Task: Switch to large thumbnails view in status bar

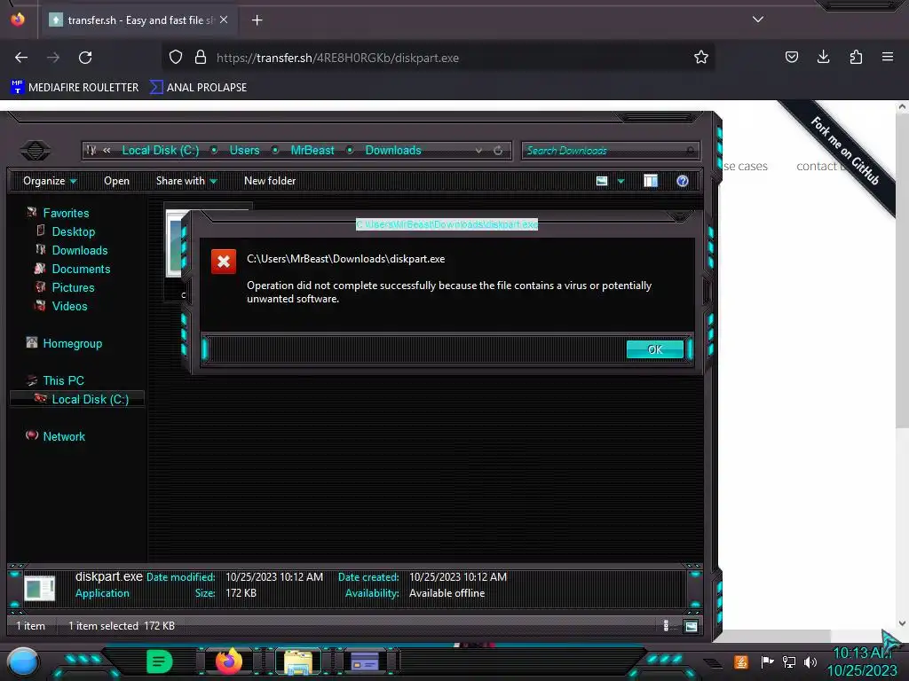Action: pos(691,626)
